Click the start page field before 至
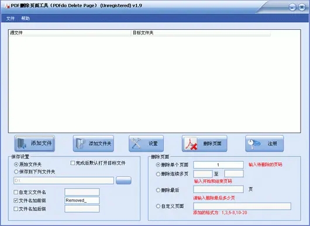Screen dimensions: 310x226 click(203, 173)
